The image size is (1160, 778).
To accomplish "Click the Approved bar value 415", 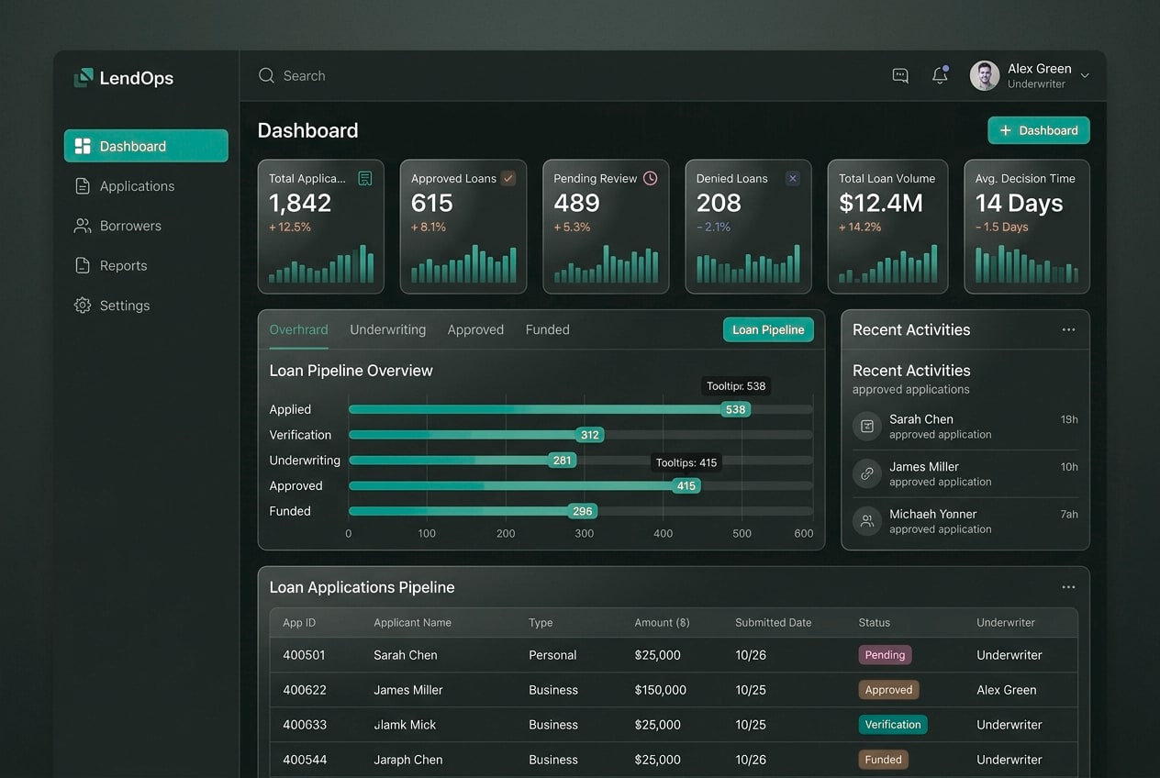I will 686,485.
